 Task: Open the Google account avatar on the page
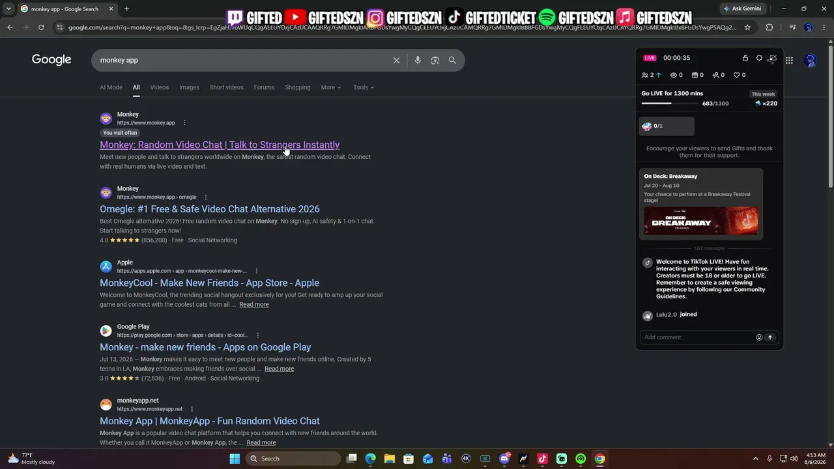(811, 61)
